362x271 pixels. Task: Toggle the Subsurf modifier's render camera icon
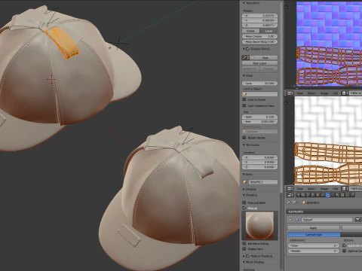[x=357, y=220]
